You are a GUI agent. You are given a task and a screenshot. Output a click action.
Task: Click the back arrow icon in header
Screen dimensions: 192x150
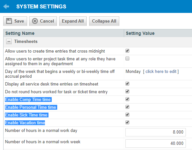[6, 6]
